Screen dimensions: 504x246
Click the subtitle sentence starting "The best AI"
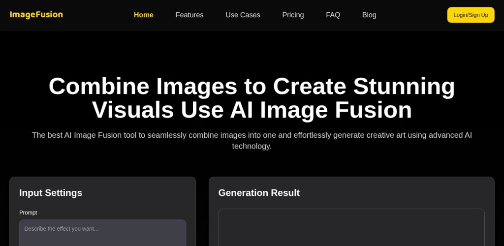click(x=252, y=135)
